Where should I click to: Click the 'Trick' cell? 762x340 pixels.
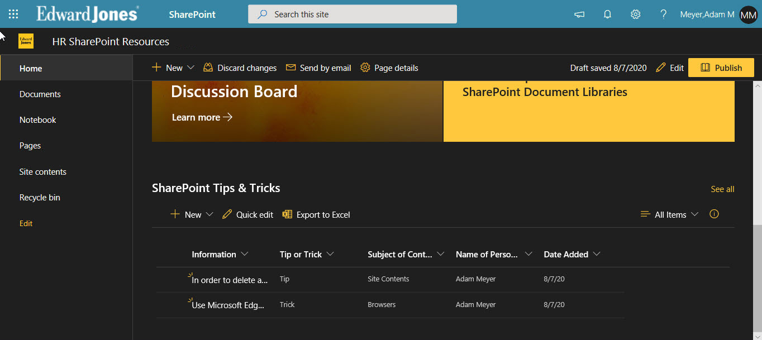[287, 305]
